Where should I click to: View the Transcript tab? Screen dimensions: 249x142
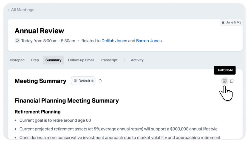(109, 60)
